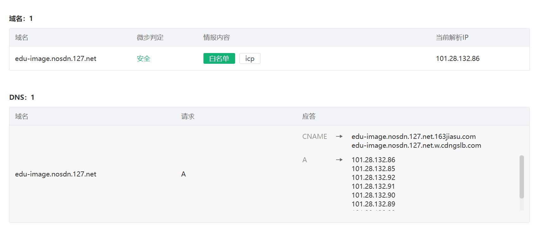The width and height of the screenshot is (536, 238).
Task: Click the A record IP 101.28.132.90
Action: pyautogui.click(x=373, y=195)
